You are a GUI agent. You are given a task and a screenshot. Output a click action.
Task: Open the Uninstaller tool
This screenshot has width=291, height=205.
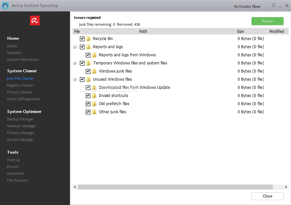coord(16,173)
